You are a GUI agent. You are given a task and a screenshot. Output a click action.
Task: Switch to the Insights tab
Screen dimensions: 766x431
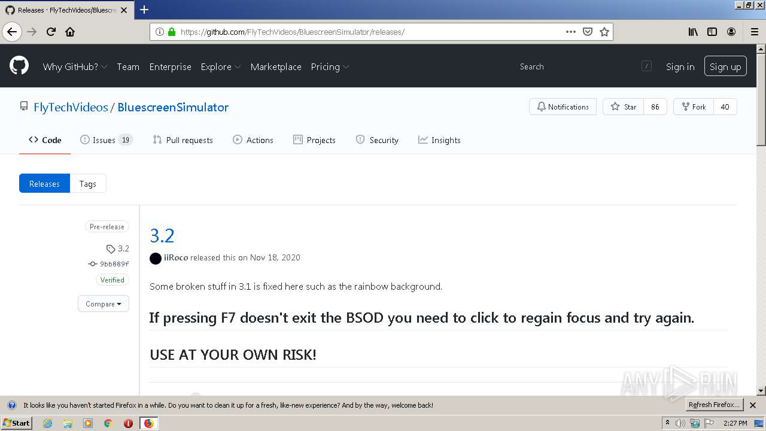[x=439, y=140]
